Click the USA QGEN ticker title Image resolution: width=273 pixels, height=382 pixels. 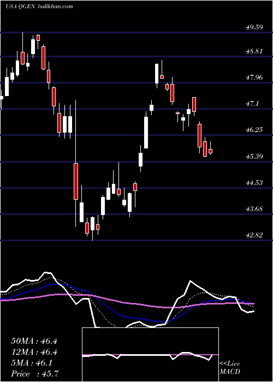[21, 7]
